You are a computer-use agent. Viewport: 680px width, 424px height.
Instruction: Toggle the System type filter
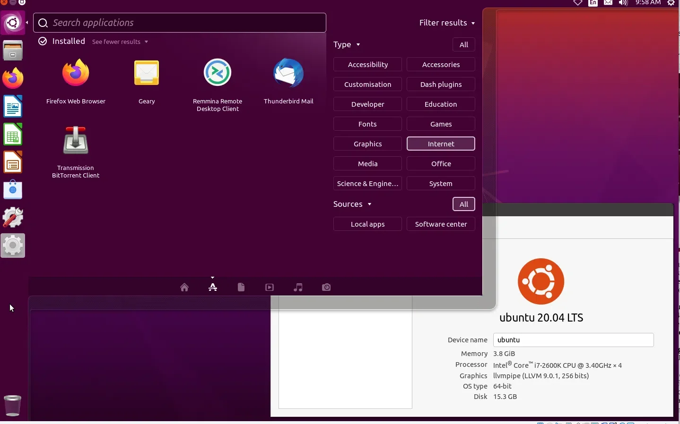(x=441, y=184)
